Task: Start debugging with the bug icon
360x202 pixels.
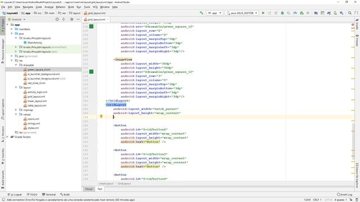Action: [282, 13]
